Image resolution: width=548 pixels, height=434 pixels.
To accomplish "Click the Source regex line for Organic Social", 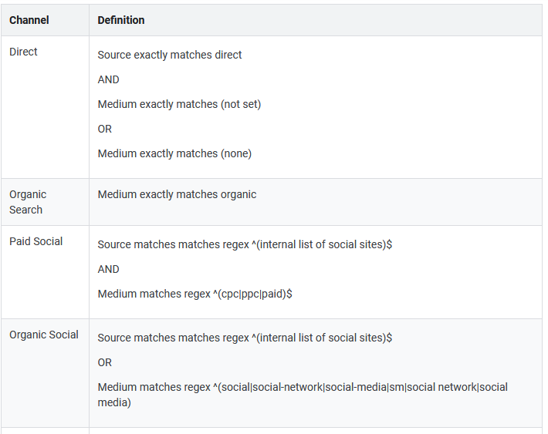I will pos(245,338).
